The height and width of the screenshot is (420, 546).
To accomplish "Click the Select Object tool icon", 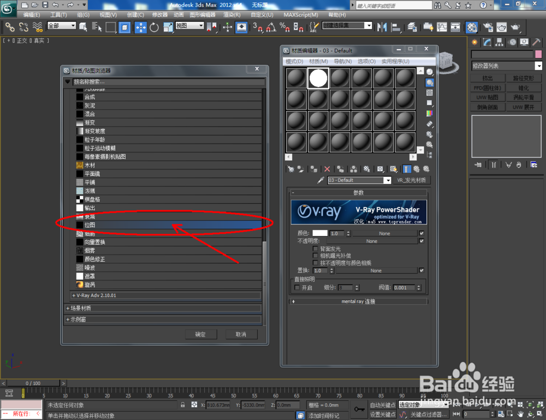I will 83,27.
